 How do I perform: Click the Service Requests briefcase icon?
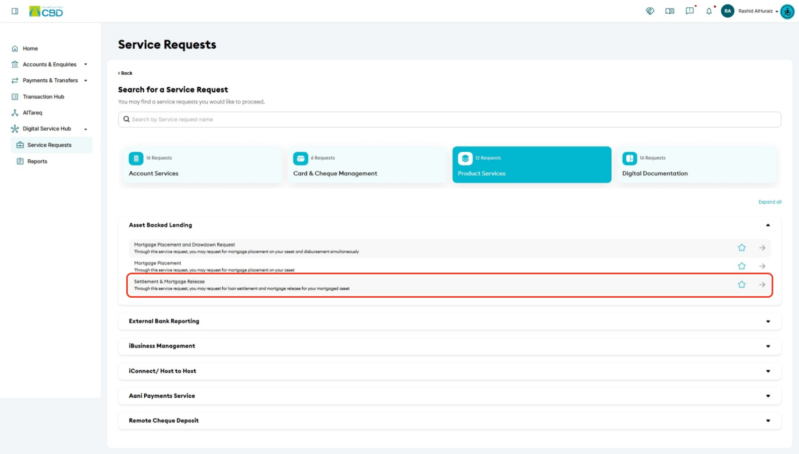point(20,145)
